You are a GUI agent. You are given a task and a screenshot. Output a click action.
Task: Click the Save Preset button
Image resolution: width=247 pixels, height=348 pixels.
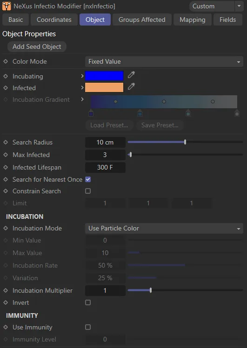(160, 125)
